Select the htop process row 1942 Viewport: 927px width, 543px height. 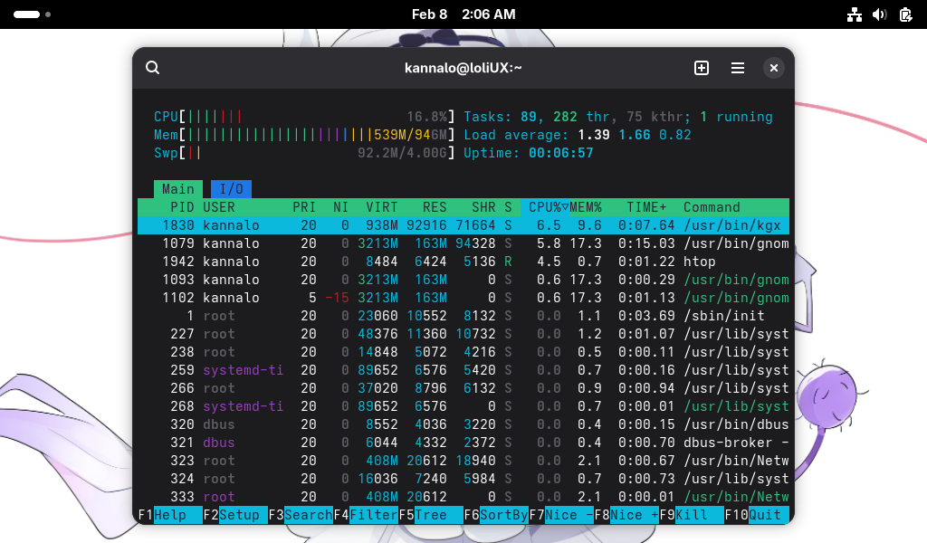click(x=463, y=262)
